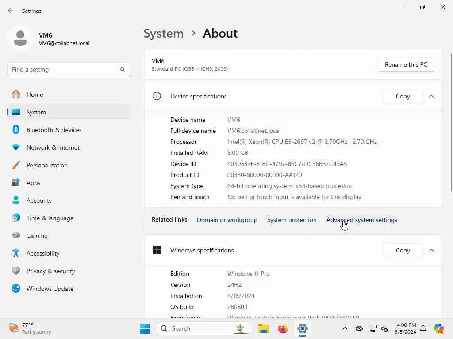Open the Windows Start button
This screenshot has height=339, width=453.
coord(145,328)
